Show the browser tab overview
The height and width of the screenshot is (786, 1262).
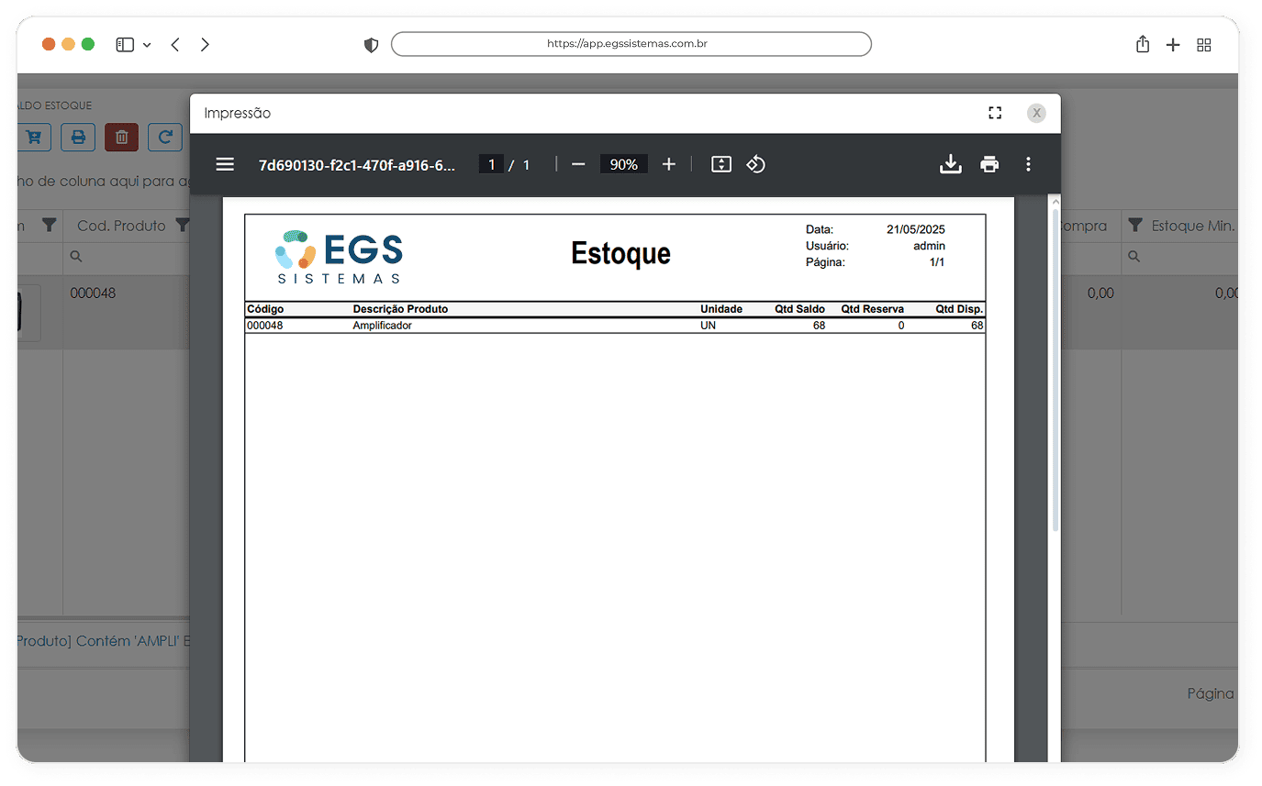[1204, 44]
